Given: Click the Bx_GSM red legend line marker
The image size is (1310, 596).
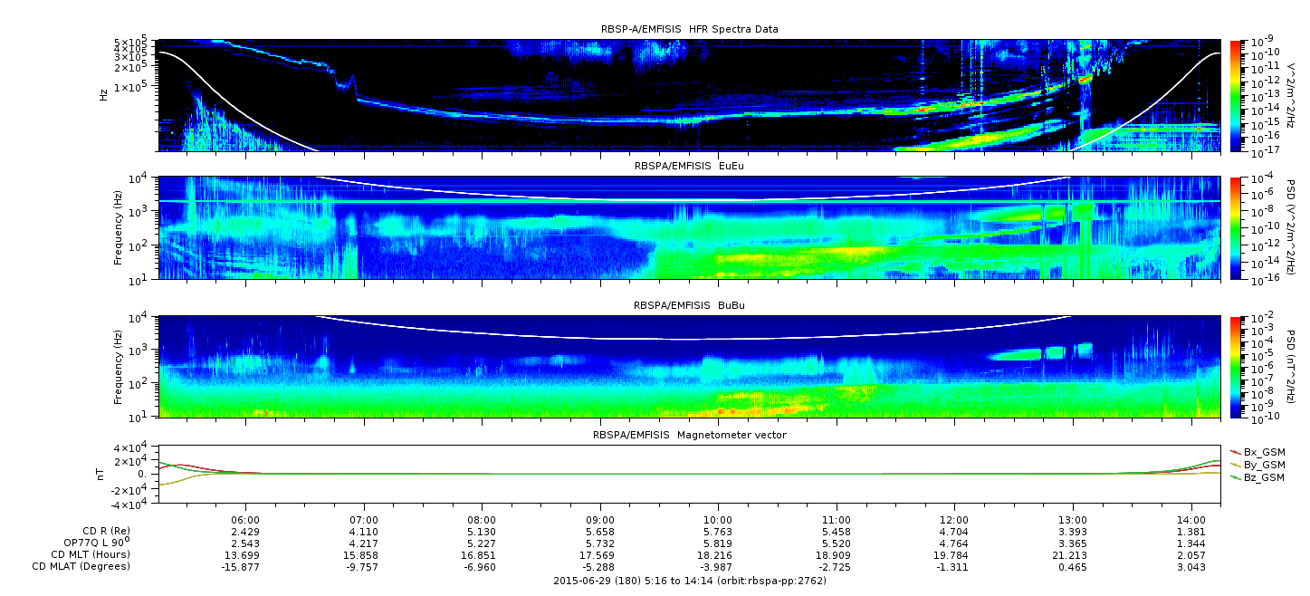Looking at the screenshot, I should point(1236,452).
